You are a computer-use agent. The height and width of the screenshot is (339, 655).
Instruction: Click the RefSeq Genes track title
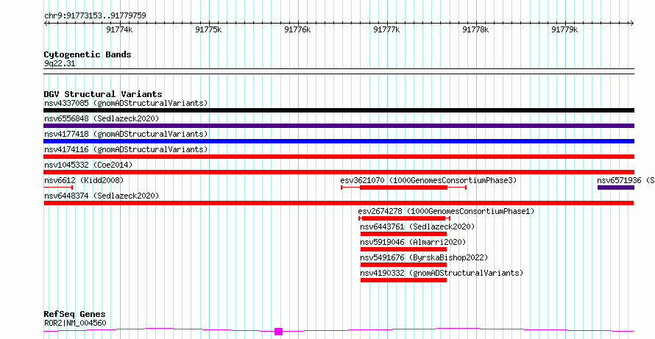(75, 315)
